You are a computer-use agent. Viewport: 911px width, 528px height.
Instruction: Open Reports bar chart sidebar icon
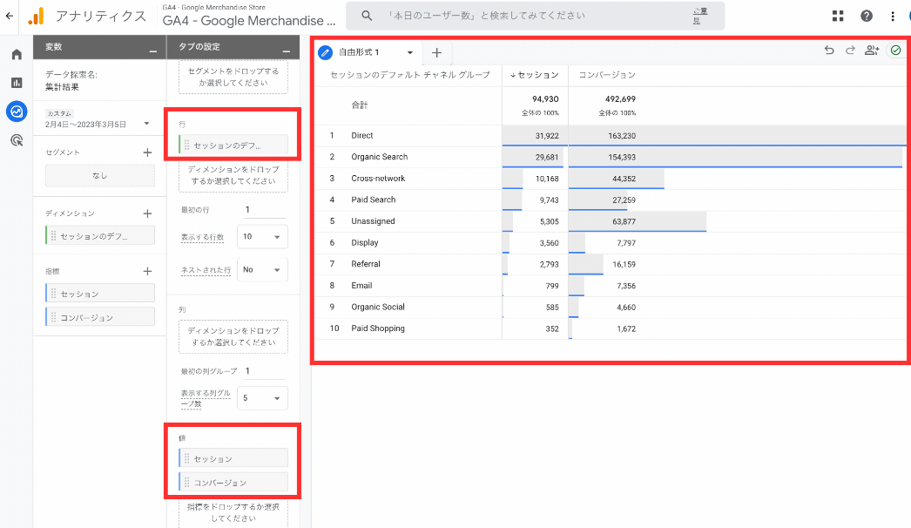[x=17, y=83]
